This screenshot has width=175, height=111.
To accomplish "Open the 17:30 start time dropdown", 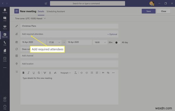I will tap(54, 42).
